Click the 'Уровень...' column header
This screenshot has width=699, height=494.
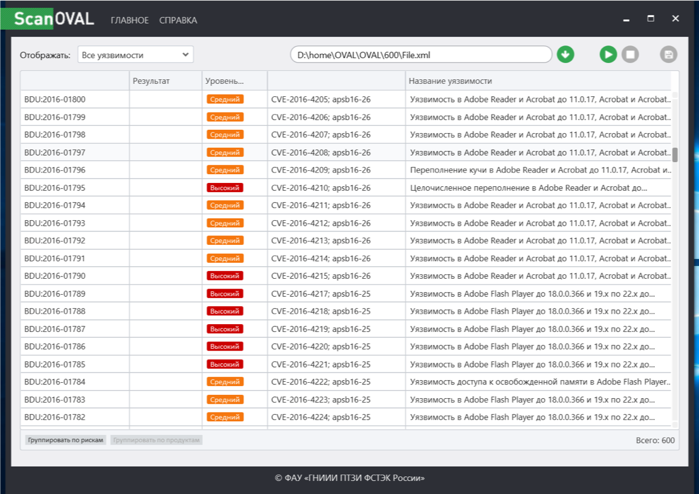tap(224, 81)
